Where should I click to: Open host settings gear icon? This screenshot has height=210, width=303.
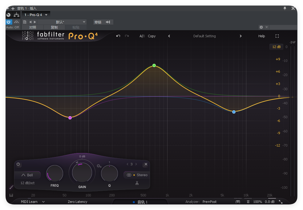tap(261, 27)
